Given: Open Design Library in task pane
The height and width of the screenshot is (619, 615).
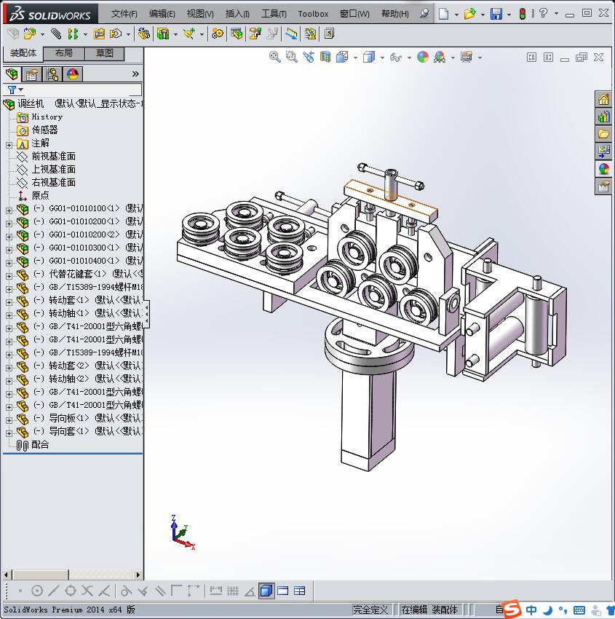Looking at the screenshot, I should click(603, 117).
